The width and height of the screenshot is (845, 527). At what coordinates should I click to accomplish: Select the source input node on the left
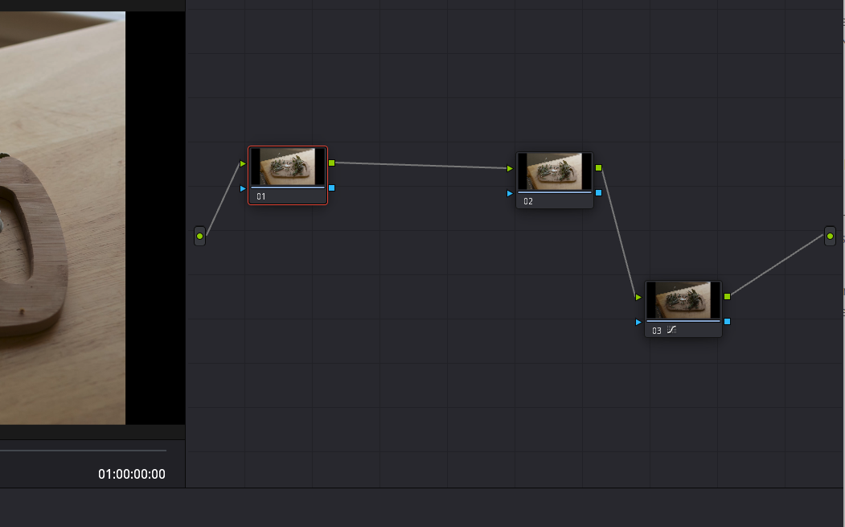199,236
